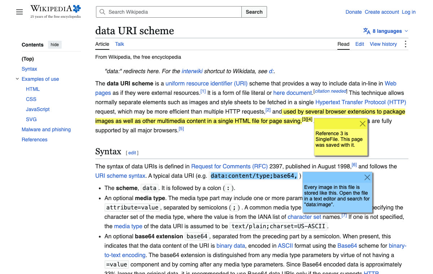Click the citation needed tag
The height and width of the screenshot is (274, 433).
click(x=331, y=91)
